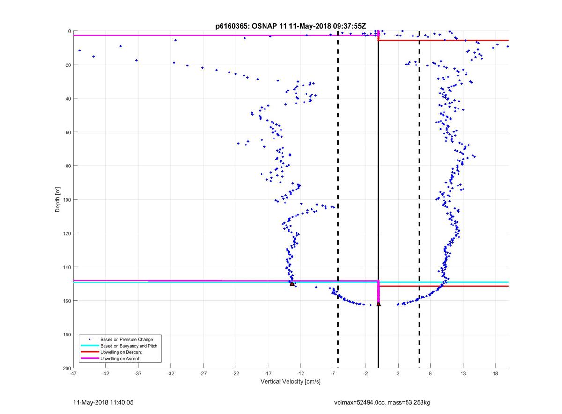Image resolution: width=562 pixels, height=414 pixels.
Task: Click x-axis tick label -12
Action: [x=300, y=374]
